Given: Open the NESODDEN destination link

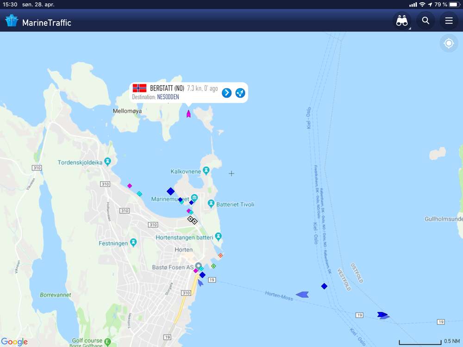Looking at the screenshot, I should click(168, 97).
